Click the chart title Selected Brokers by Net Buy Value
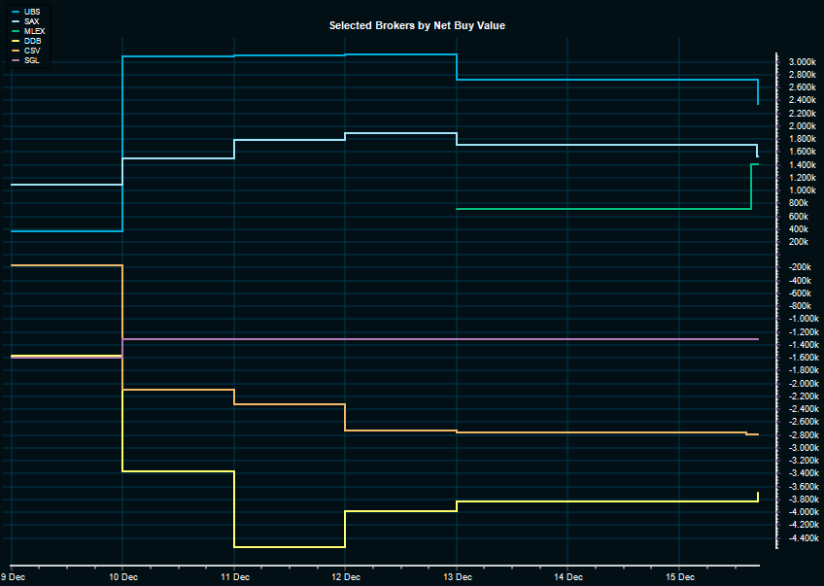 tap(417, 25)
